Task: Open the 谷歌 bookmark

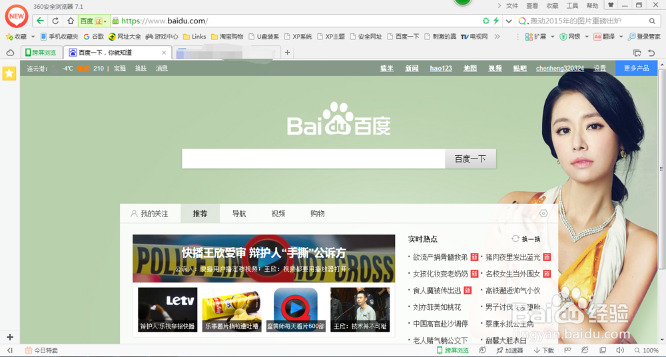Action: coord(93,37)
